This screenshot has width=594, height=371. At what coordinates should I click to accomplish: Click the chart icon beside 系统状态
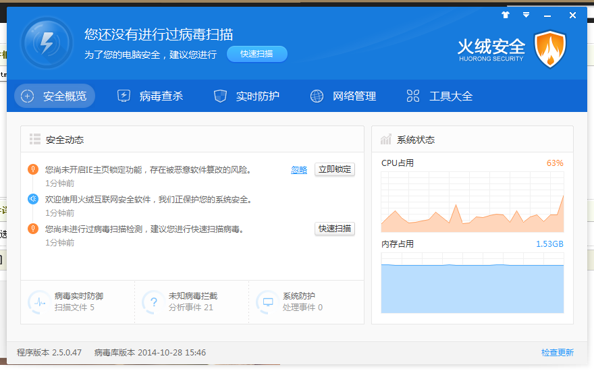386,139
